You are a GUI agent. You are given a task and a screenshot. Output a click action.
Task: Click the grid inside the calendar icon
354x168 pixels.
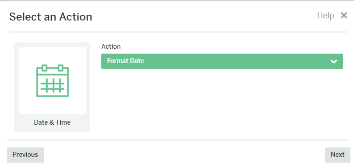point(52,85)
